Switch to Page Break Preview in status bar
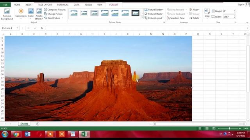This screenshot has height=140, width=250. click(214, 128)
